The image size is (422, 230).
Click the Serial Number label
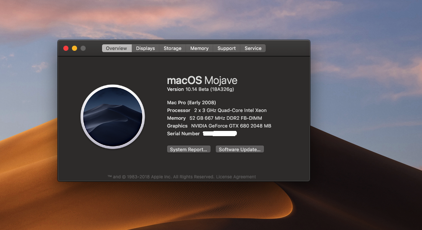(x=183, y=134)
